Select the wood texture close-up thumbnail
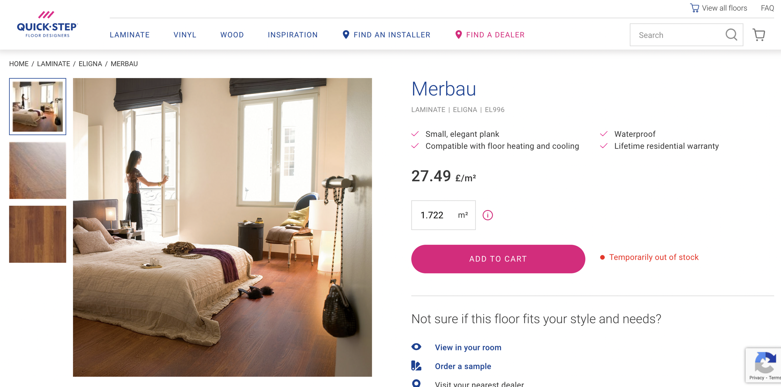The width and height of the screenshot is (781, 387). [37, 170]
